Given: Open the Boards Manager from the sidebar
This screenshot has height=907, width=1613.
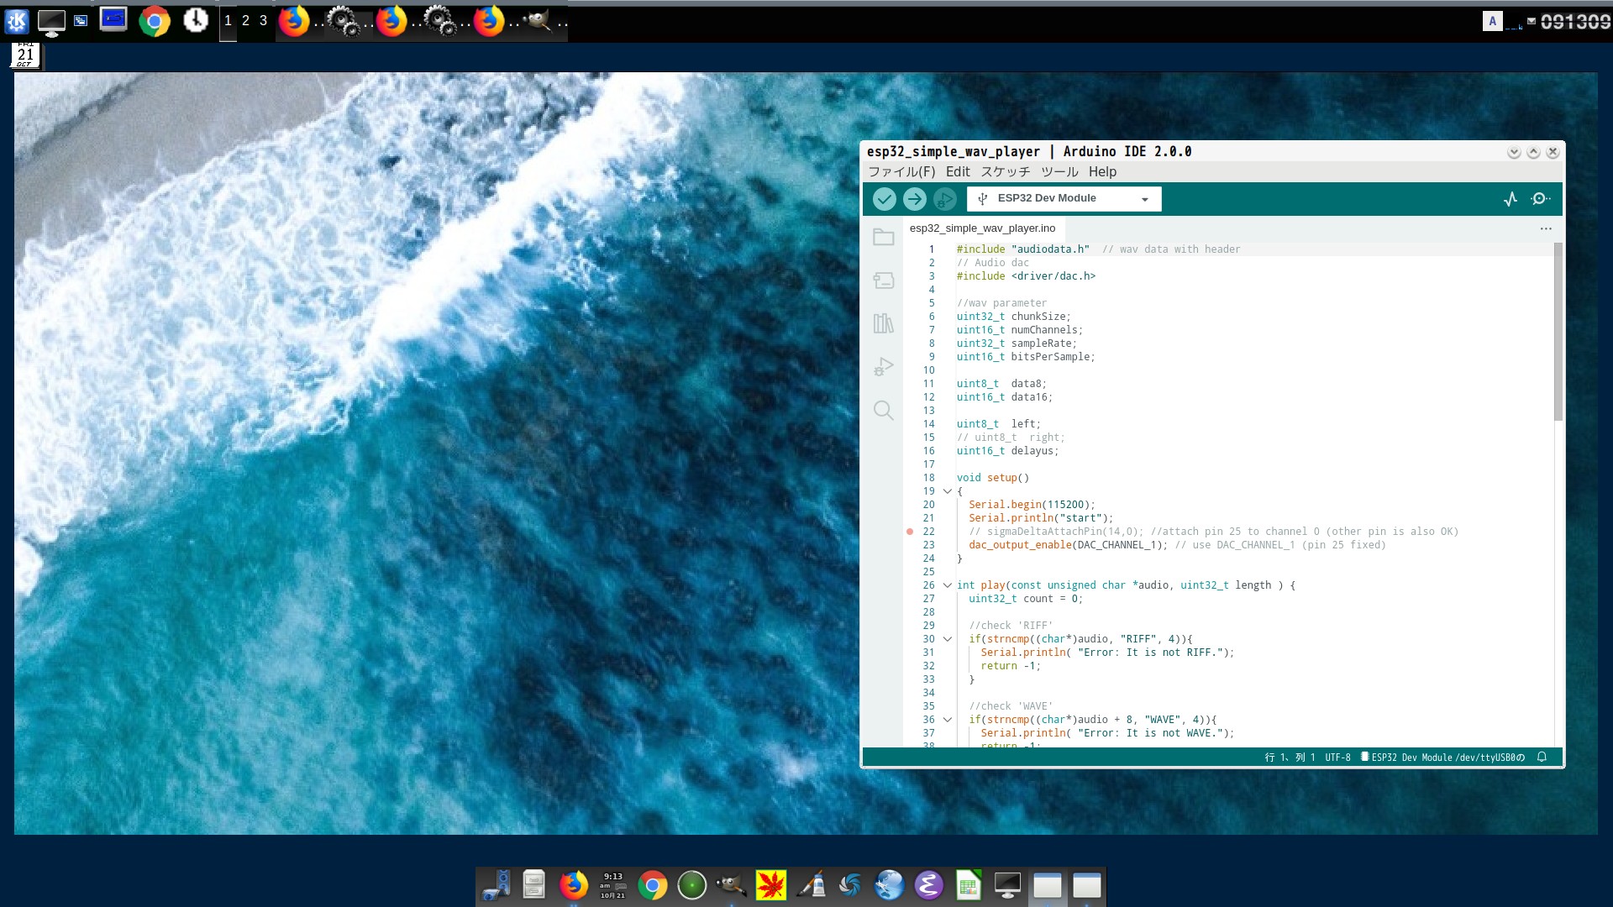Looking at the screenshot, I should pos(884,280).
